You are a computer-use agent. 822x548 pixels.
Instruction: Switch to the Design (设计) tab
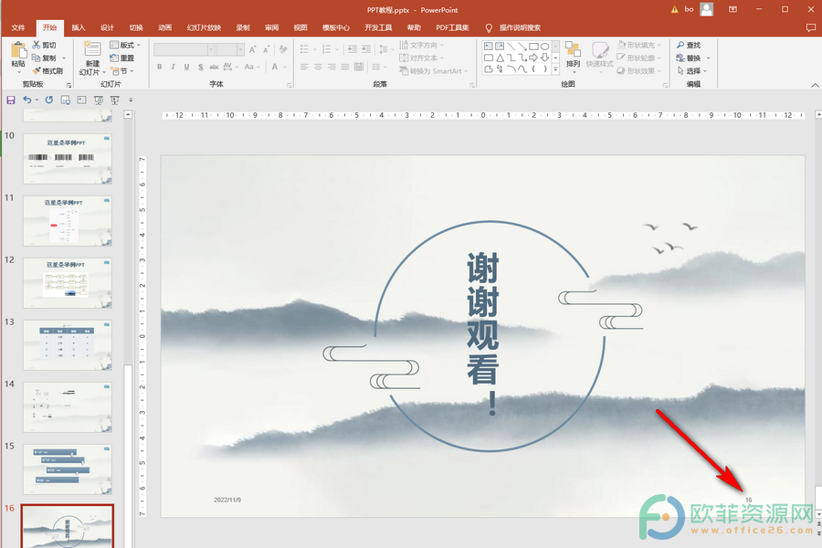107,27
